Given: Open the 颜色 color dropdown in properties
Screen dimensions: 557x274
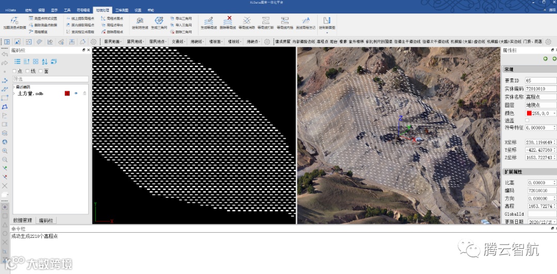Looking at the screenshot, I should pyautogui.click(x=554, y=113).
